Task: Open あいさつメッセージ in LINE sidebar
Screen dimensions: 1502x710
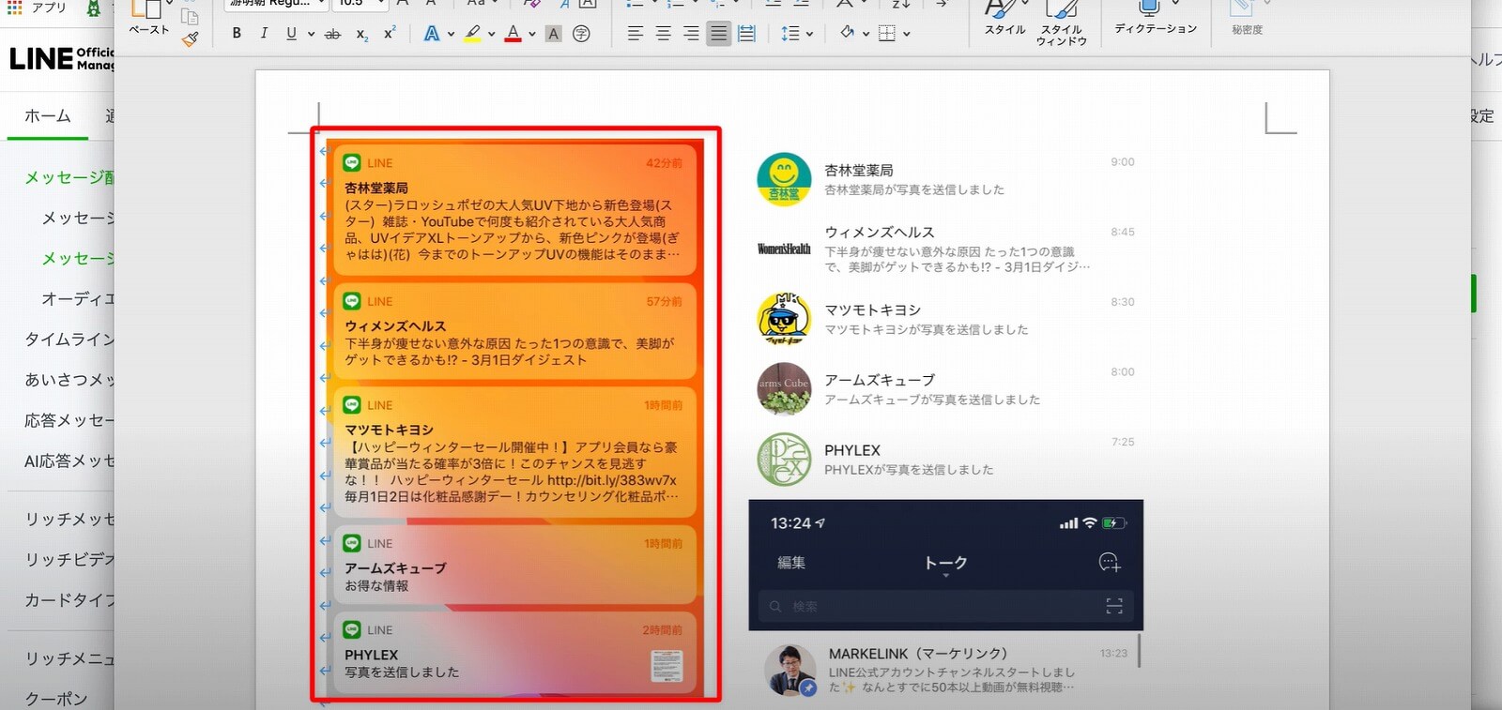Action: 69,380
